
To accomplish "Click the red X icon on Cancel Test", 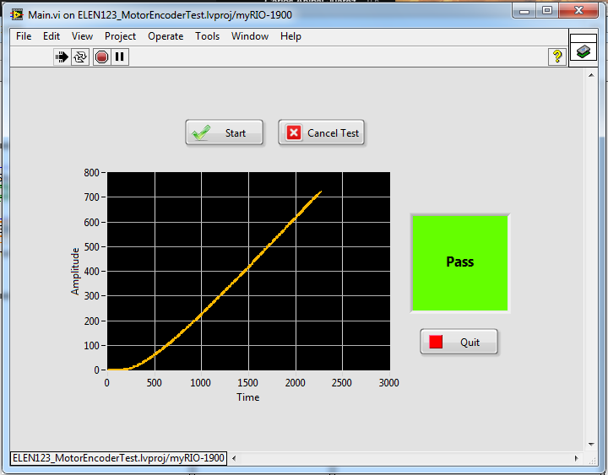I will pyautogui.click(x=294, y=133).
